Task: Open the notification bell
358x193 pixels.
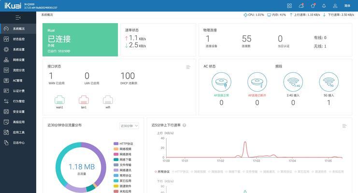Action: click(324, 6)
